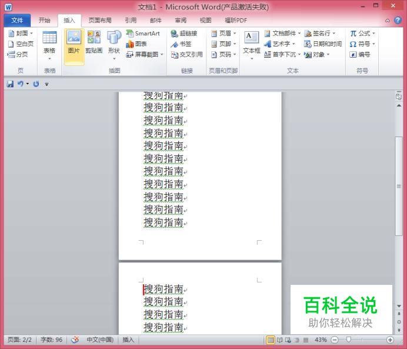Open zoom dialog via 43% level

tap(321, 340)
